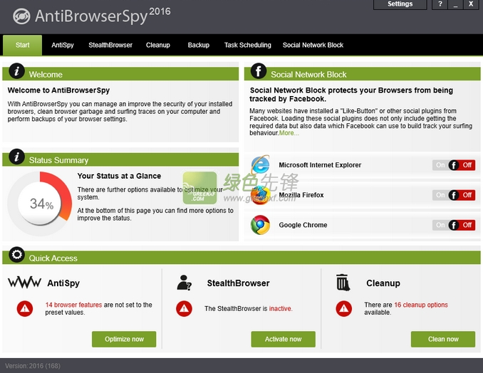
Task: Follow the More... link about Facebook tracking
Action: [x=289, y=133]
